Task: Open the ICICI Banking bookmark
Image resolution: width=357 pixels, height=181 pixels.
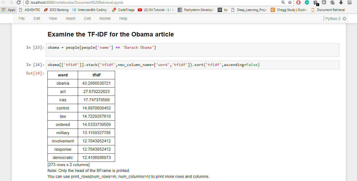Action: [x=56, y=10]
